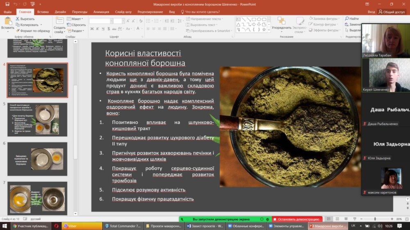This screenshot has width=410, height=230.
Task: Open Quick Styles (Экспресс-стили) gallery
Action: pos(300,25)
